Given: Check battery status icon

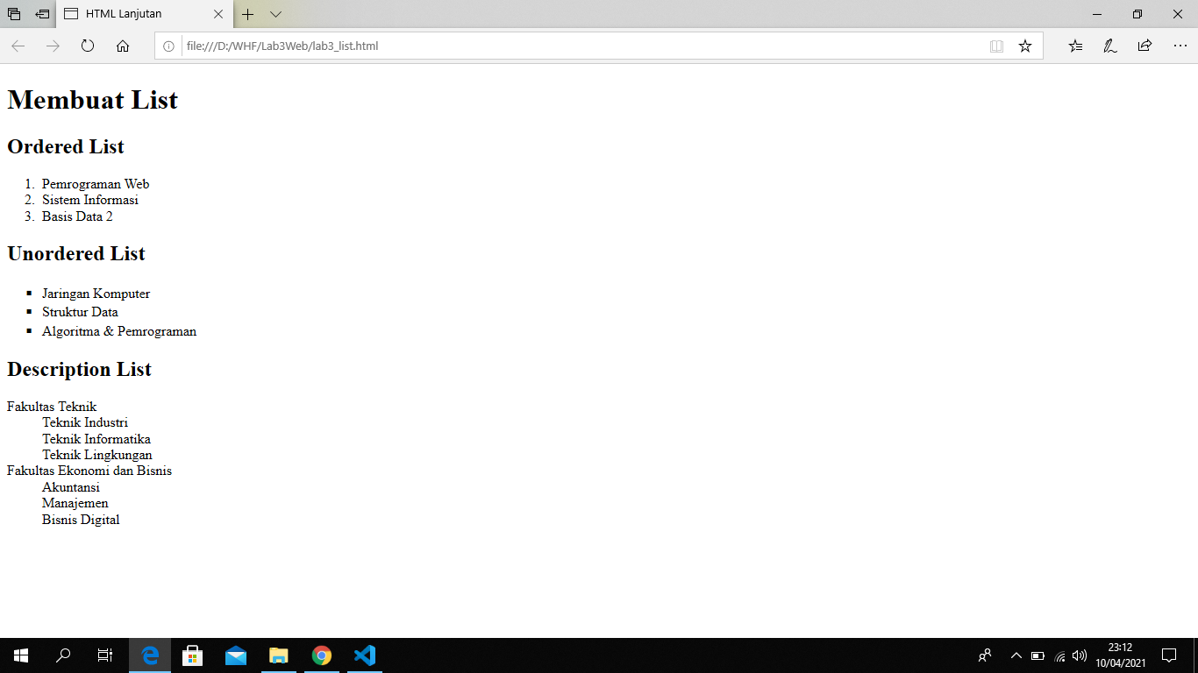Looking at the screenshot, I should 1038,655.
